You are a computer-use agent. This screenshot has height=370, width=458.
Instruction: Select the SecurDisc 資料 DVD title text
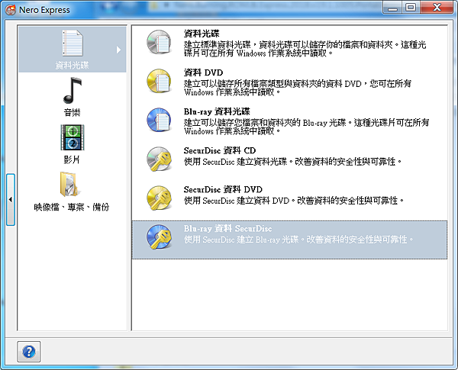(223, 189)
